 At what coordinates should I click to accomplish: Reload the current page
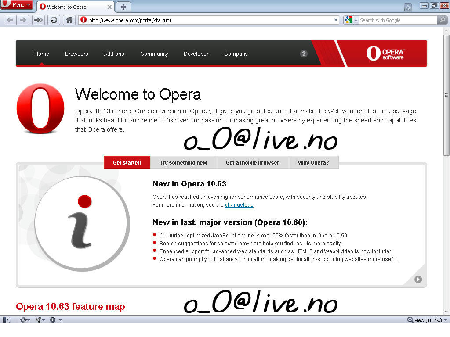point(54,20)
